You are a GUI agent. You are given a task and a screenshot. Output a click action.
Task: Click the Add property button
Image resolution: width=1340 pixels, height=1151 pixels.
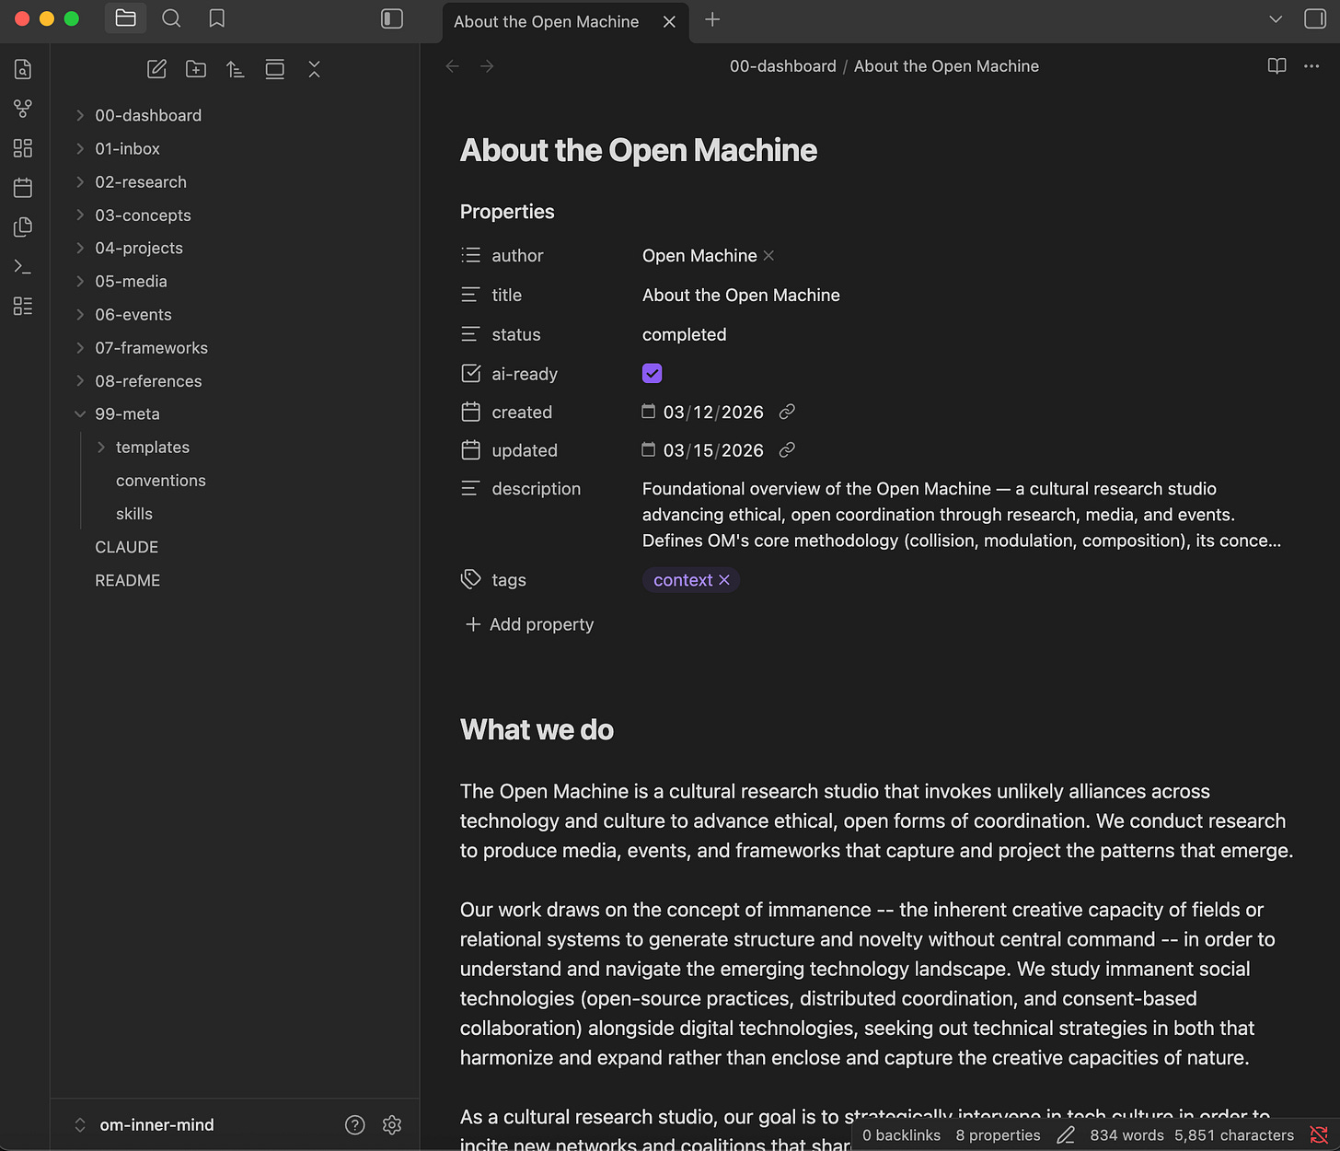coord(530,624)
